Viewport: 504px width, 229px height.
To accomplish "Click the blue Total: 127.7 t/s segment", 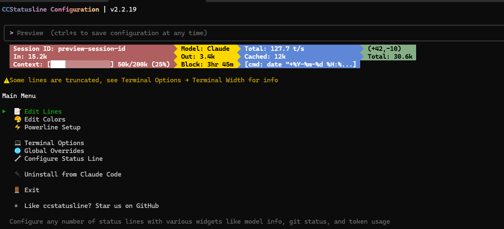I will [x=300, y=49].
